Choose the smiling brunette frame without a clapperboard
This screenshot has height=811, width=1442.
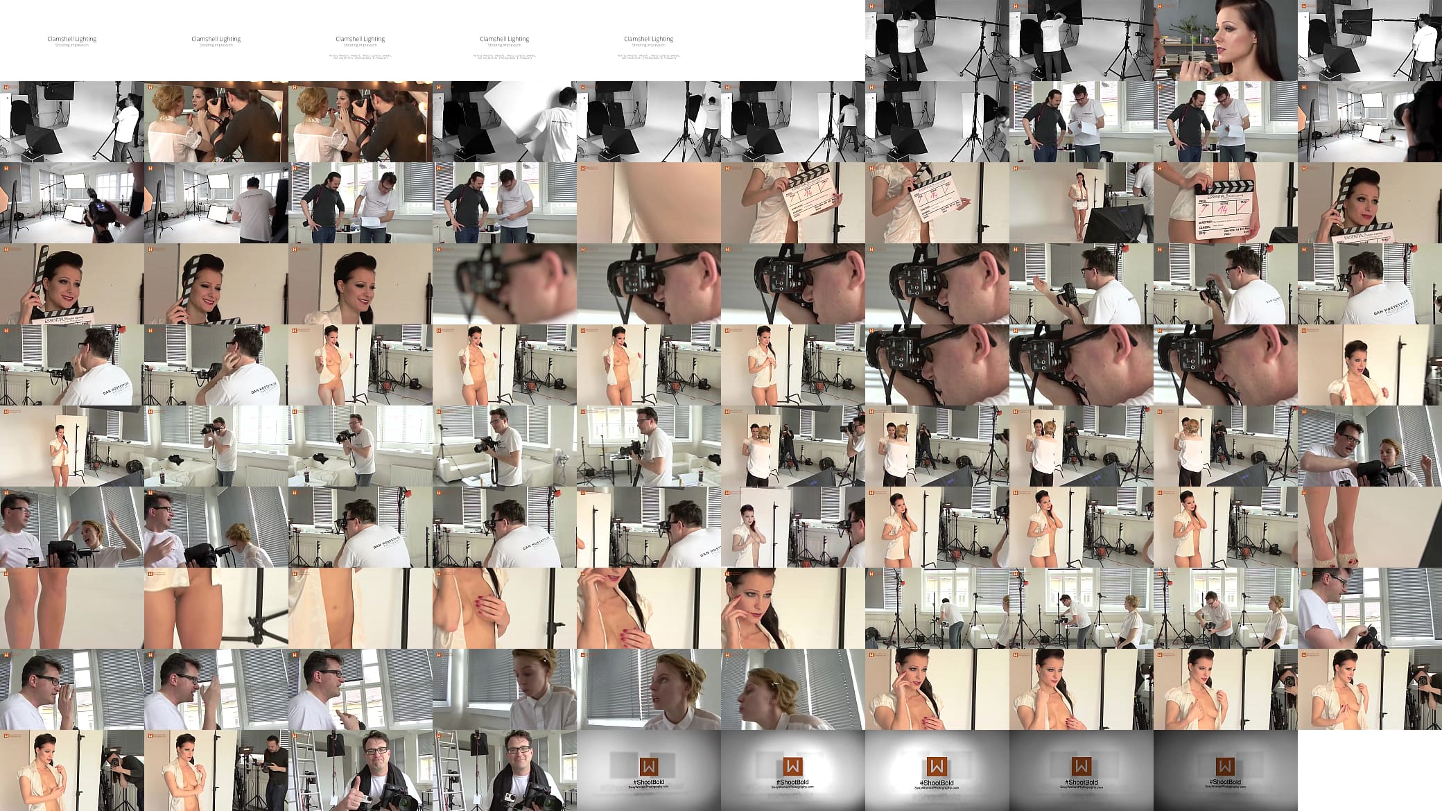[x=360, y=284]
